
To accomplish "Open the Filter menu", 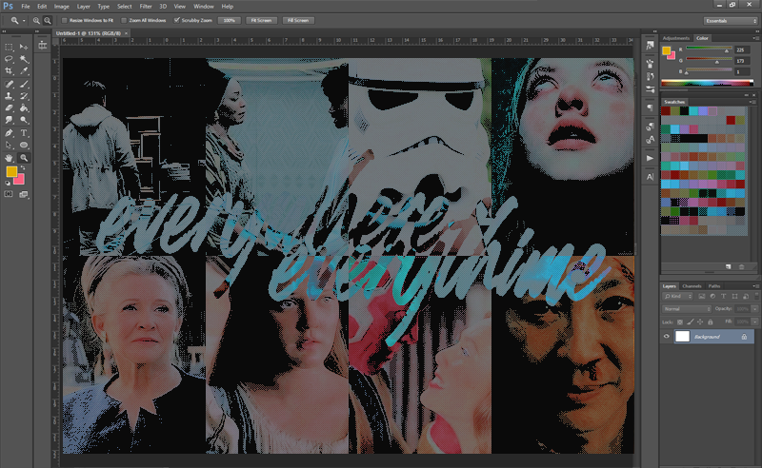I will [x=146, y=7].
